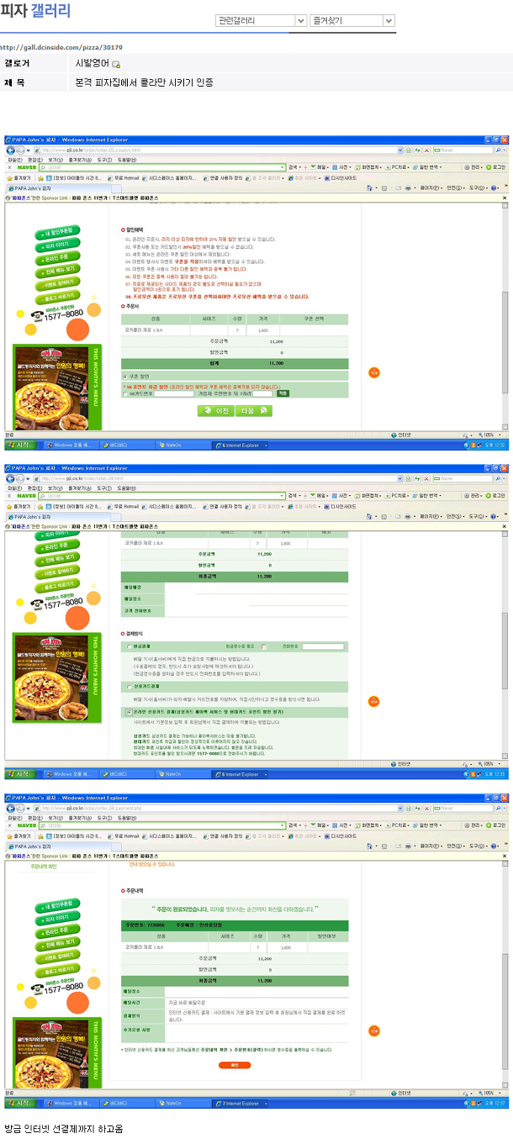The height and width of the screenshot is (1144, 513).
Task: Open 페이지(P) dropdown in the top screenshot
Action: pyautogui.click(x=431, y=187)
